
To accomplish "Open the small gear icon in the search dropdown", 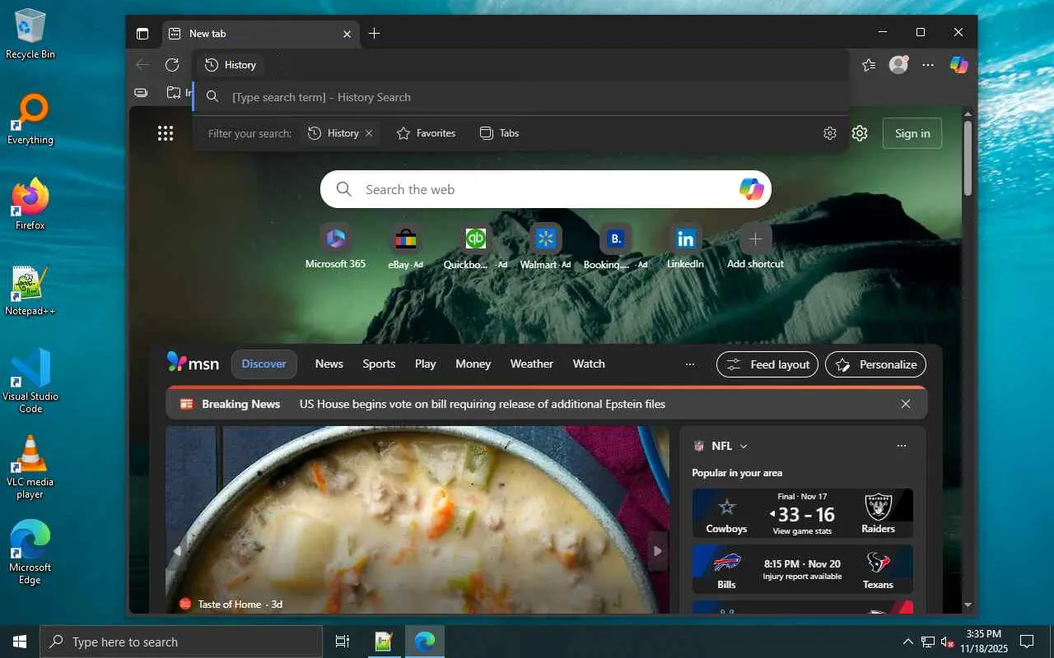I will point(830,133).
